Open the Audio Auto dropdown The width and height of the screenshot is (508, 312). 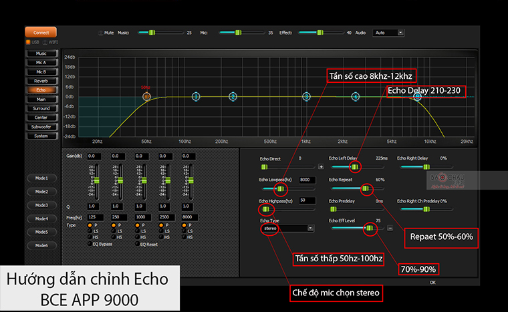point(388,33)
